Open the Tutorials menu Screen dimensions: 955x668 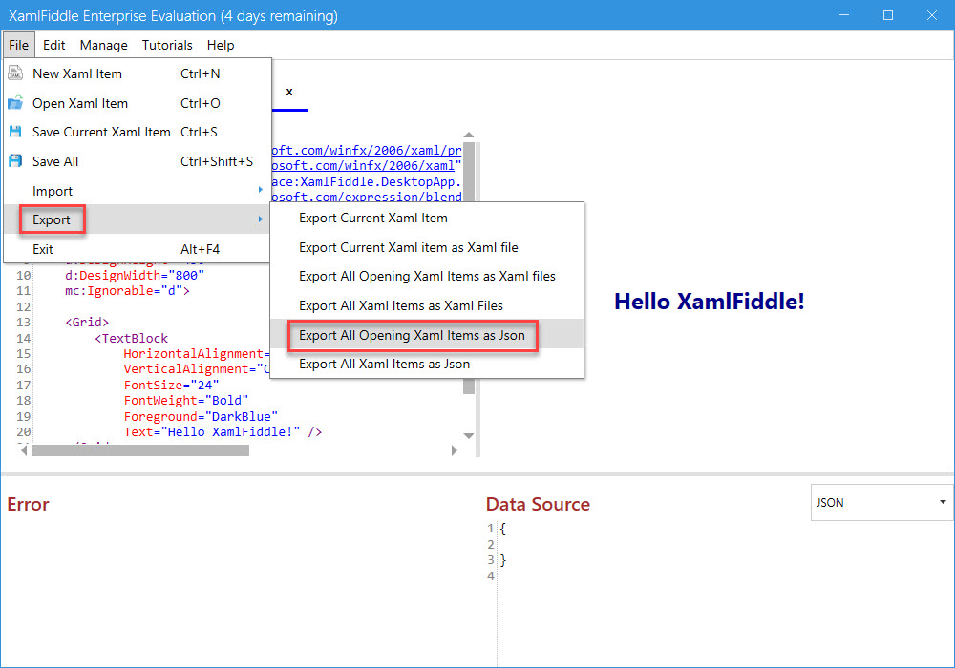[x=167, y=45]
